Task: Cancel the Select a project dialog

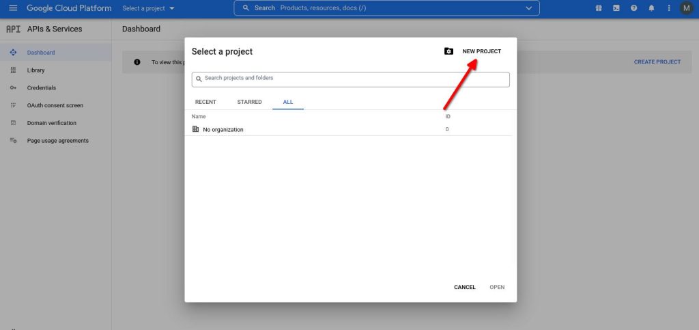Action: pyautogui.click(x=464, y=287)
